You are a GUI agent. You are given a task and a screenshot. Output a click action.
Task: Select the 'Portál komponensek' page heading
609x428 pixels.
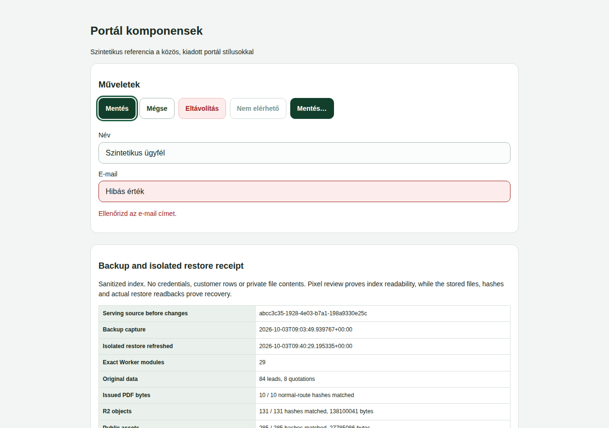tap(147, 31)
